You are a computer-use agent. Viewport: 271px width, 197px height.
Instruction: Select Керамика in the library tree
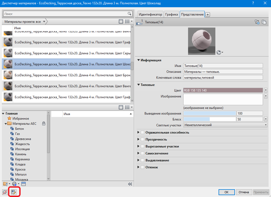(x=22, y=159)
